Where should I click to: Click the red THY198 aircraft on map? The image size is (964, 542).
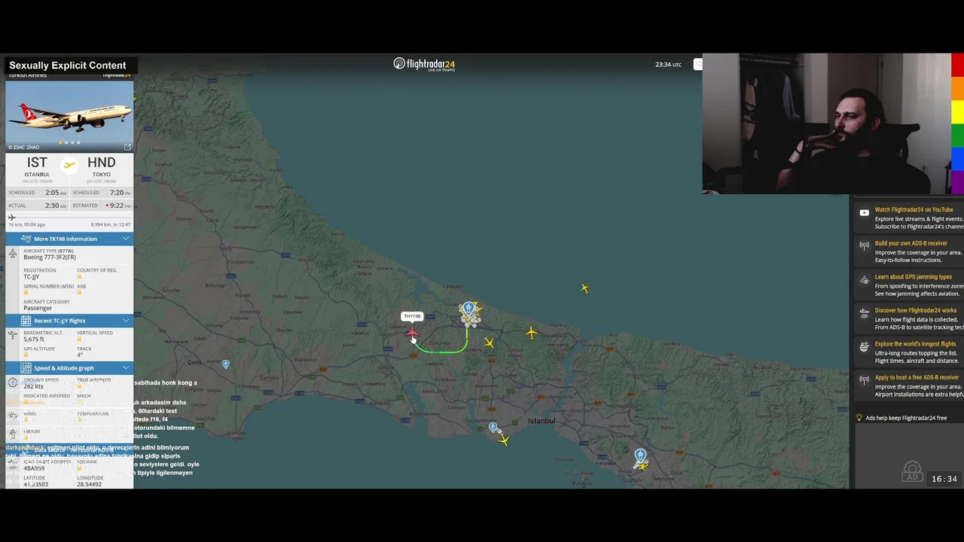click(412, 333)
